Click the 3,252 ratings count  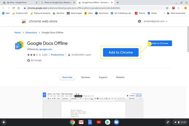coord(45,55)
